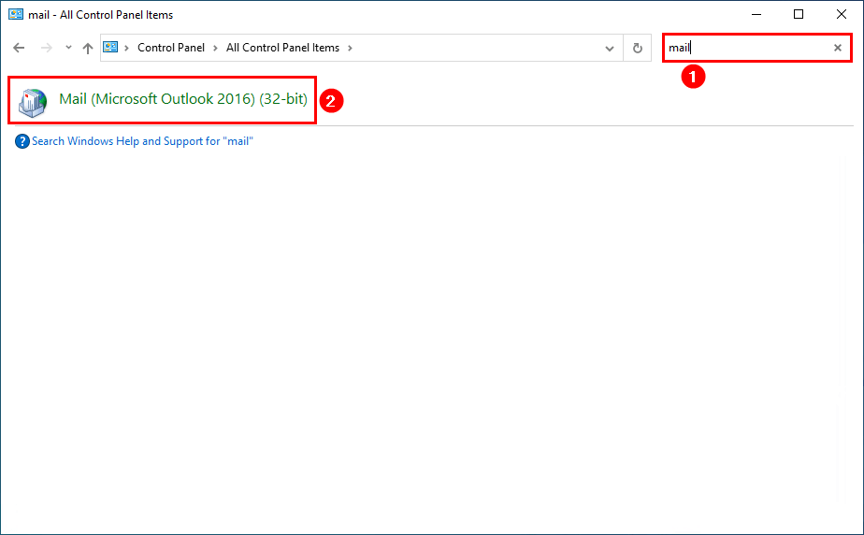The height and width of the screenshot is (535, 864).
Task: Search Windows Help and Support for mail
Action: 142,141
